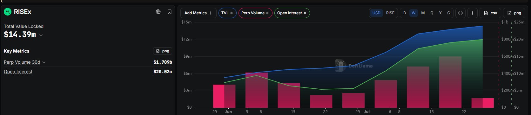531x115 pixels.
Task: Click the TVL chip label
Action: point(225,13)
